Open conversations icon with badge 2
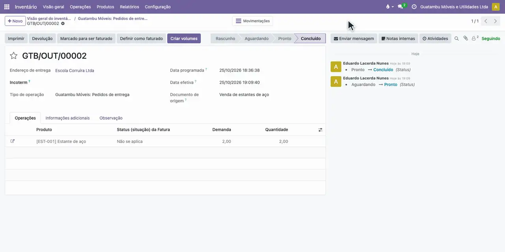The height and width of the screenshot is (252, 505). (x=402, y=7)
